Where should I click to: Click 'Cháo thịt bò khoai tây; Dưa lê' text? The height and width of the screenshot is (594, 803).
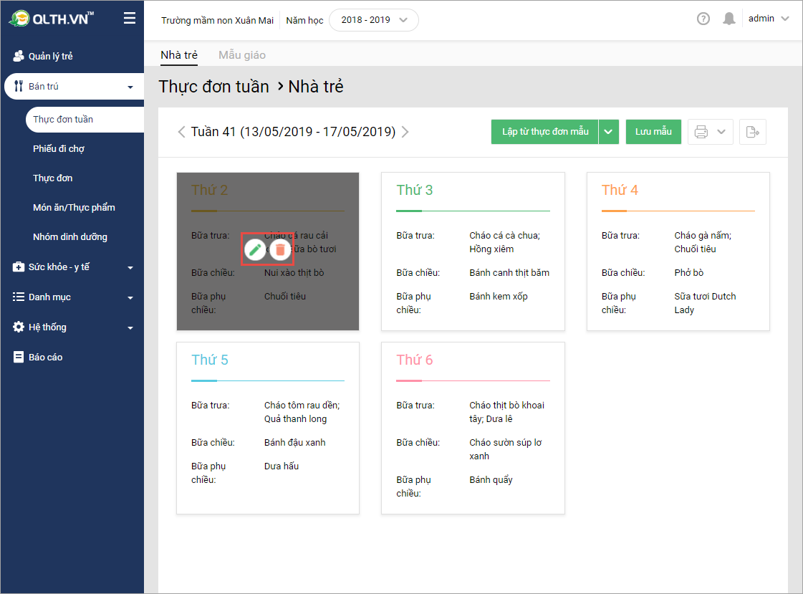(x=506, y=412)
